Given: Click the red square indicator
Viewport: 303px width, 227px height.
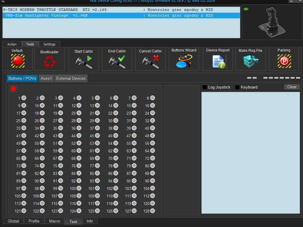Looking at the screenshot, I should point(13,89).
